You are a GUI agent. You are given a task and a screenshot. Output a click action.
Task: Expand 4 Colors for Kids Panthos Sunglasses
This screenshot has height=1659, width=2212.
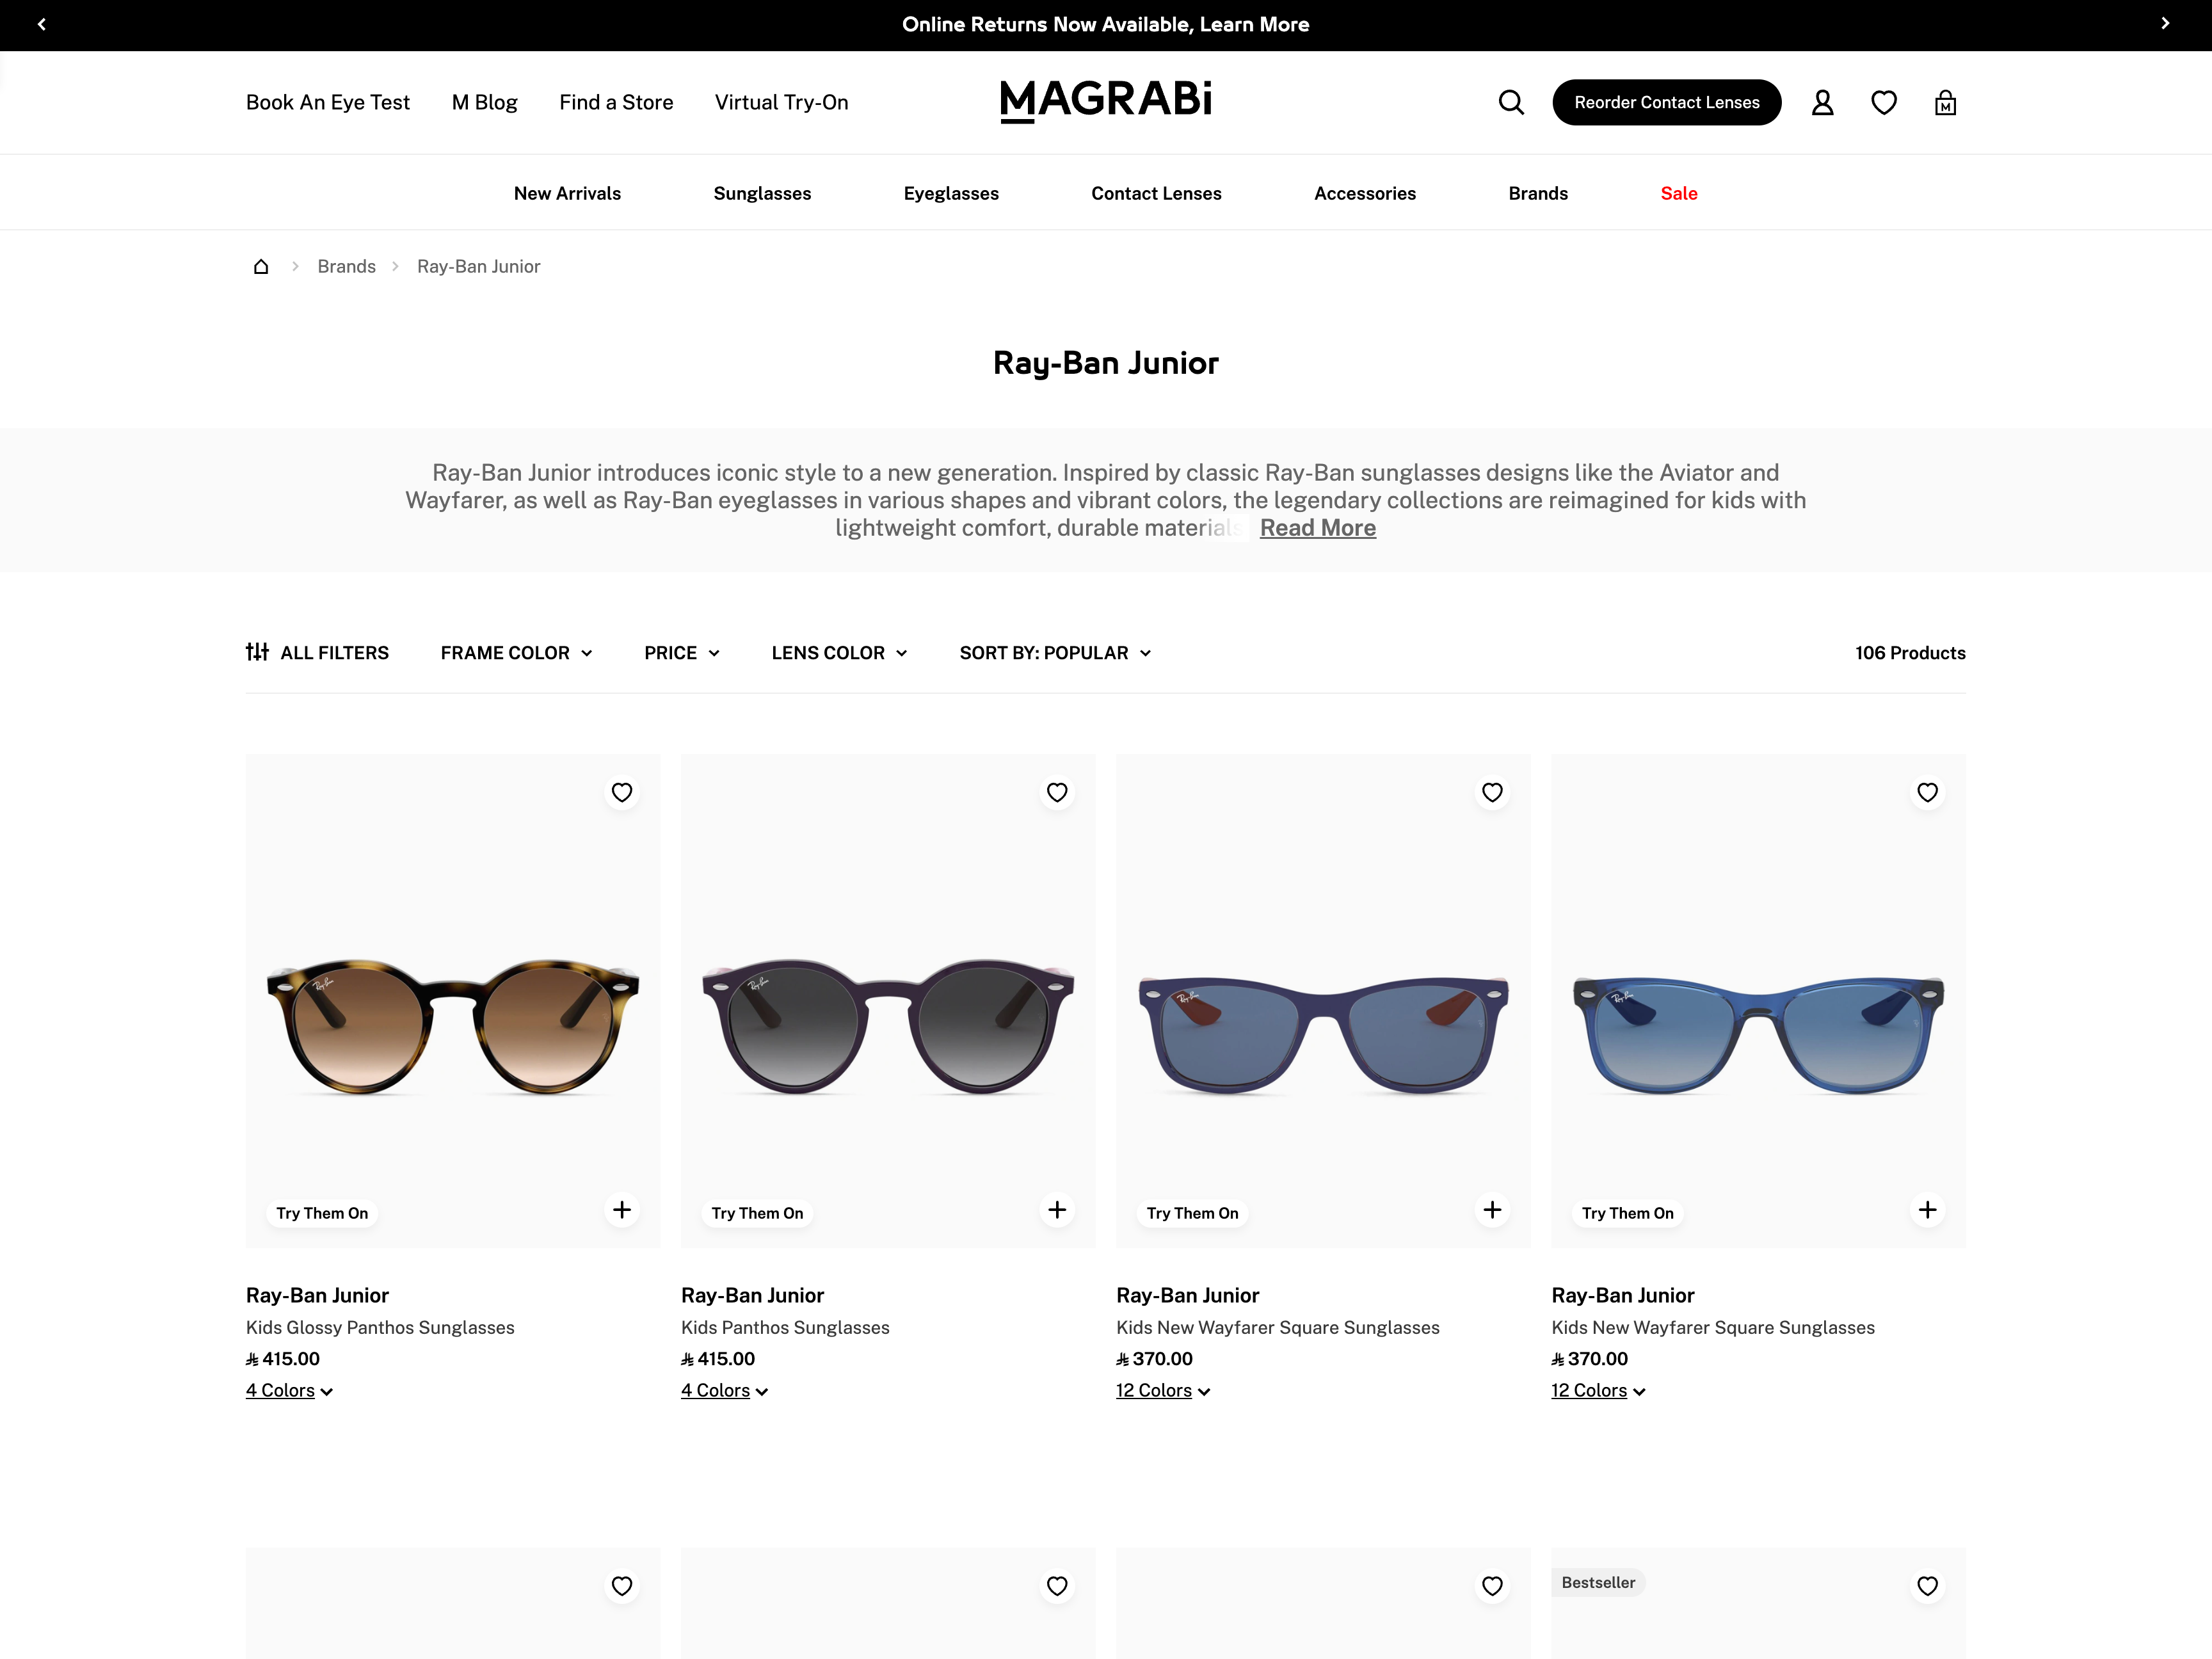click(724, 1391)
